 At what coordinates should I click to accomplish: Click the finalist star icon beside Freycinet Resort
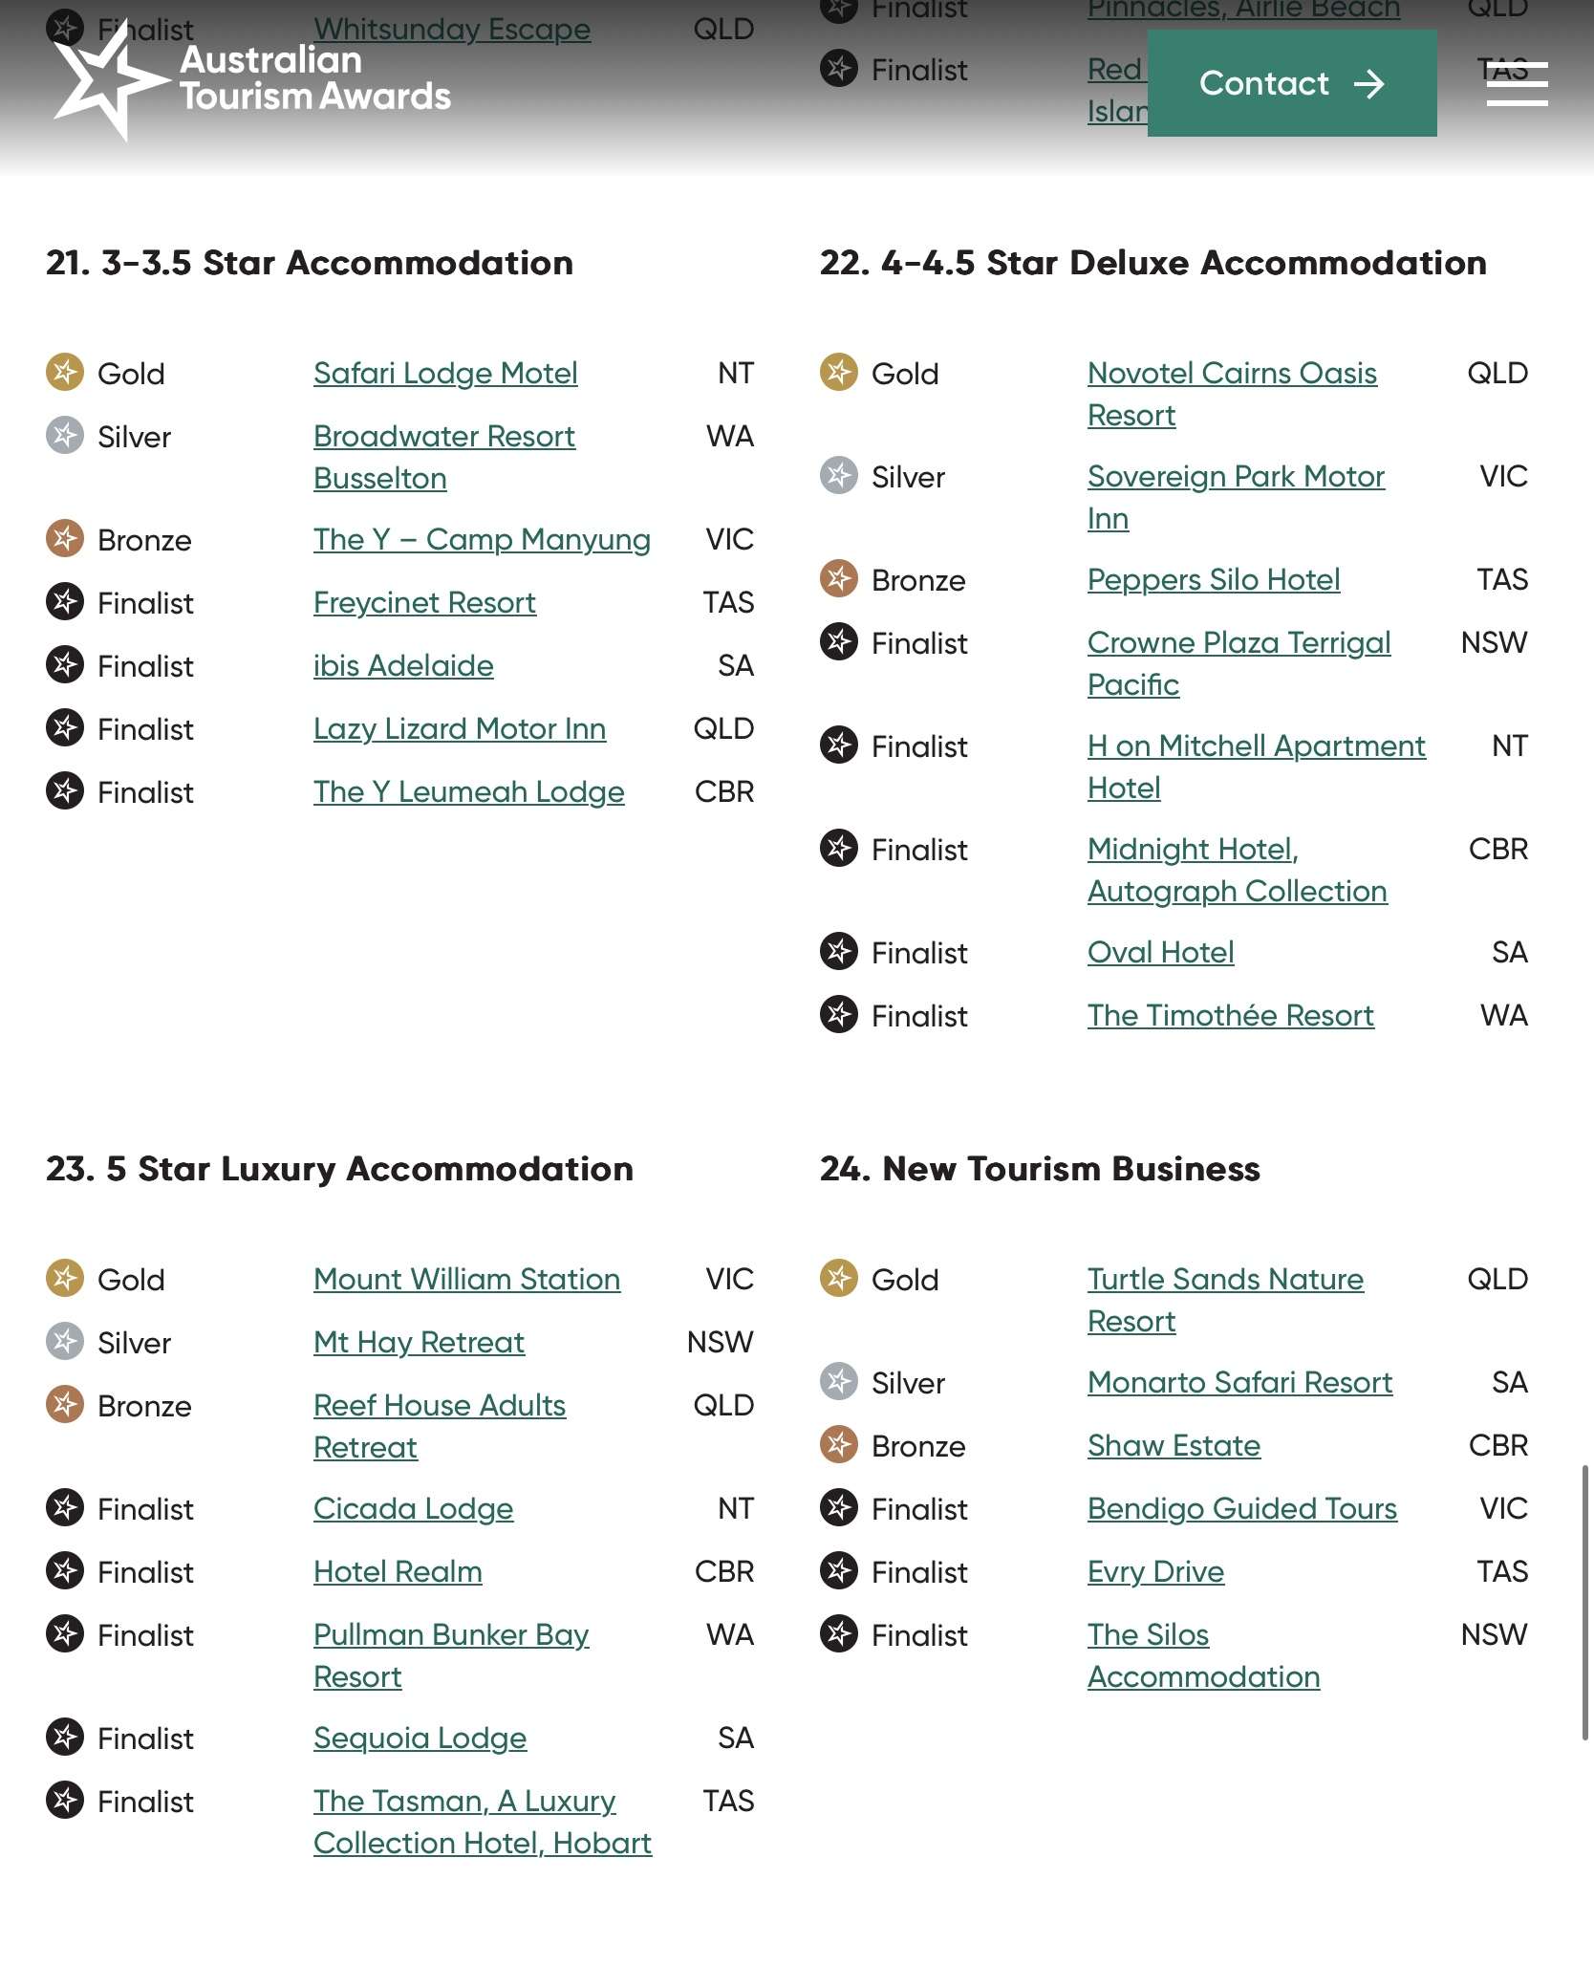[x=65, y=602]
